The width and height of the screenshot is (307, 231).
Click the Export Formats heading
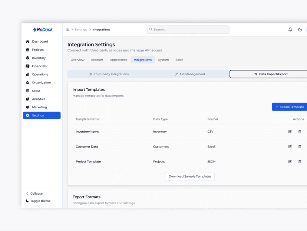pos(86,197)
